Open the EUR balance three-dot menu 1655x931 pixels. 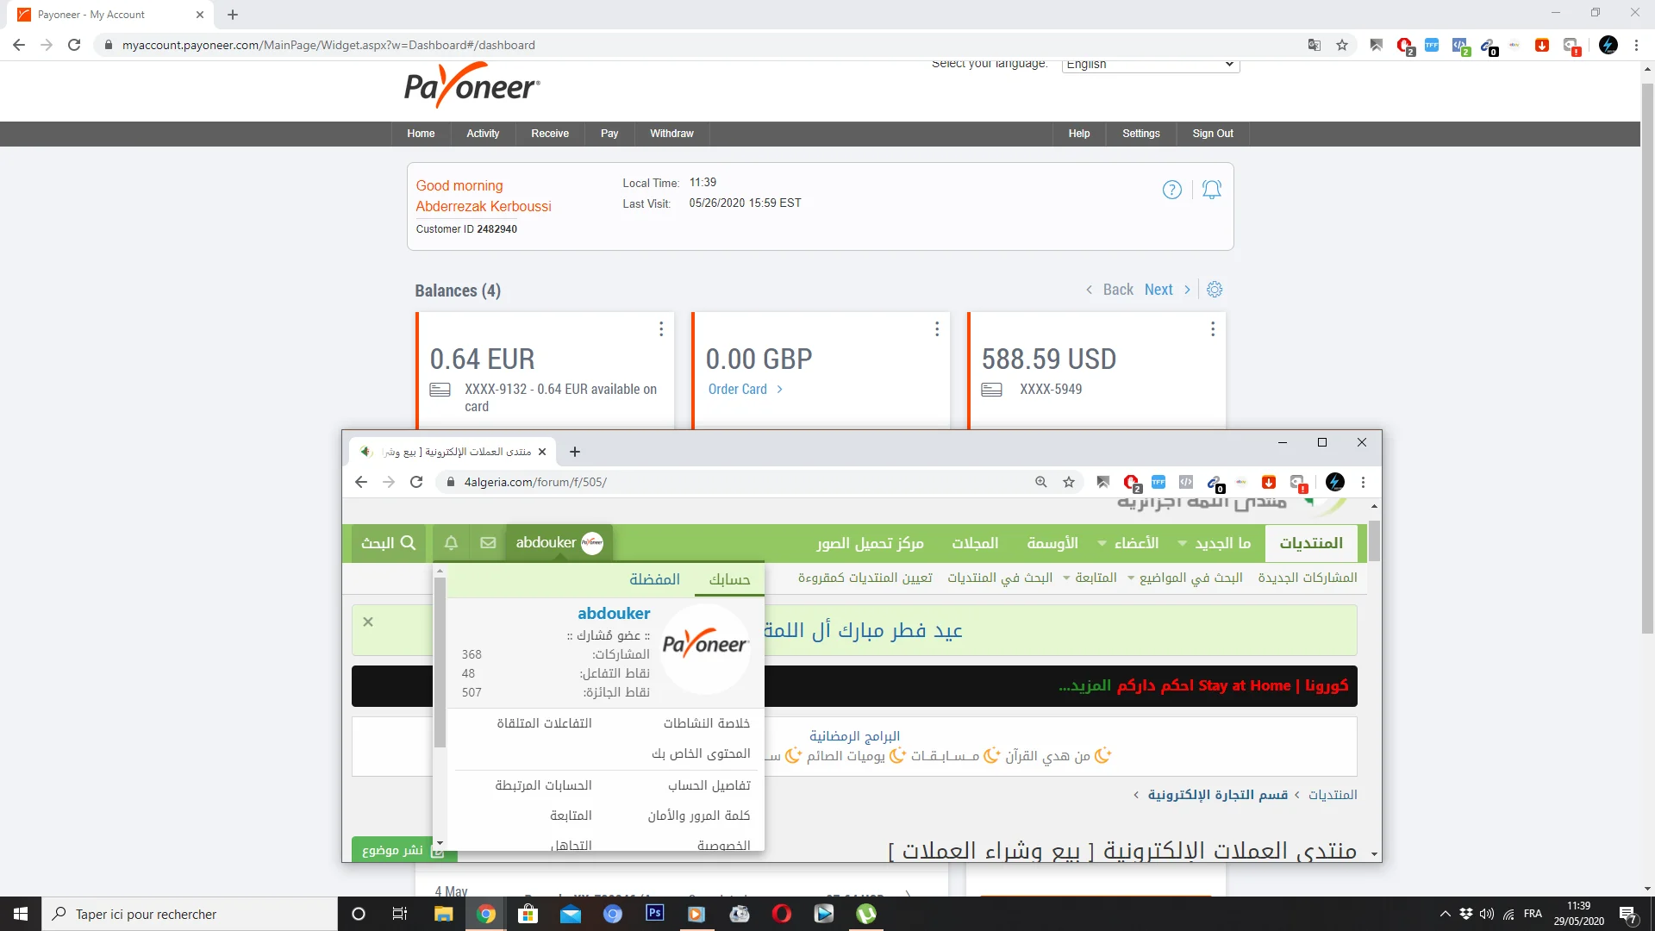661,329
